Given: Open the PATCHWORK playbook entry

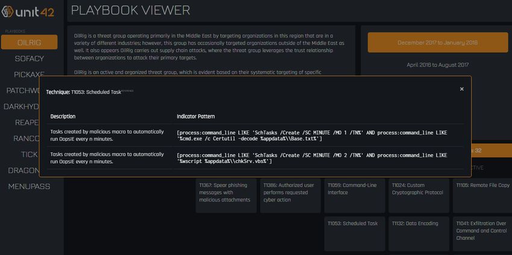Looking at the screenshot, I should (23, 91).
